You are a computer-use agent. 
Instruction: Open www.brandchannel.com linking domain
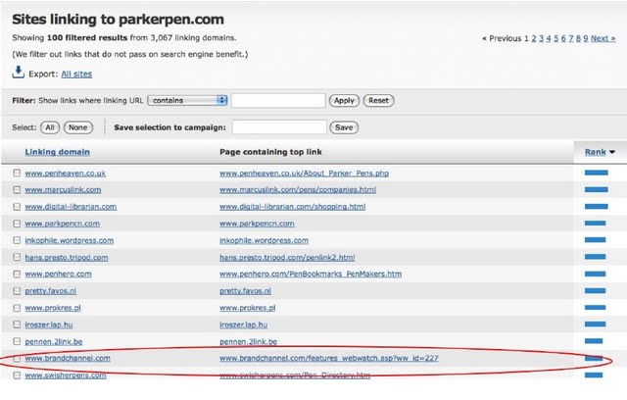point(68,358)
